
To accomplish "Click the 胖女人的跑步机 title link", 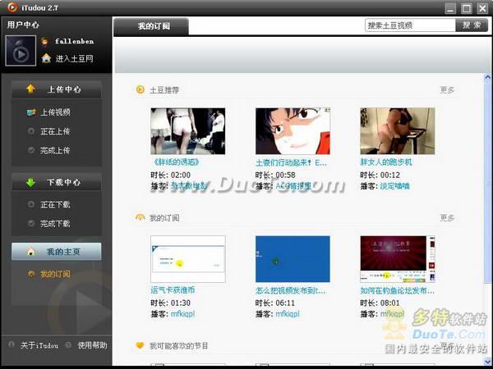I will (x=386, y=162).
